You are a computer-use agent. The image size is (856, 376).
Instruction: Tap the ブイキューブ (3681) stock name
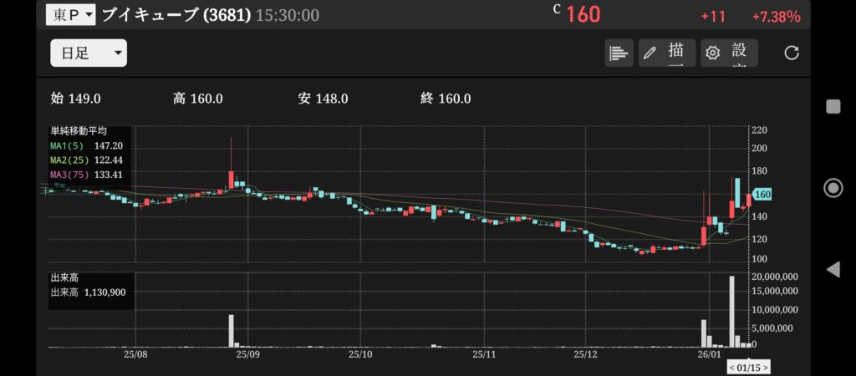point(176,15)
